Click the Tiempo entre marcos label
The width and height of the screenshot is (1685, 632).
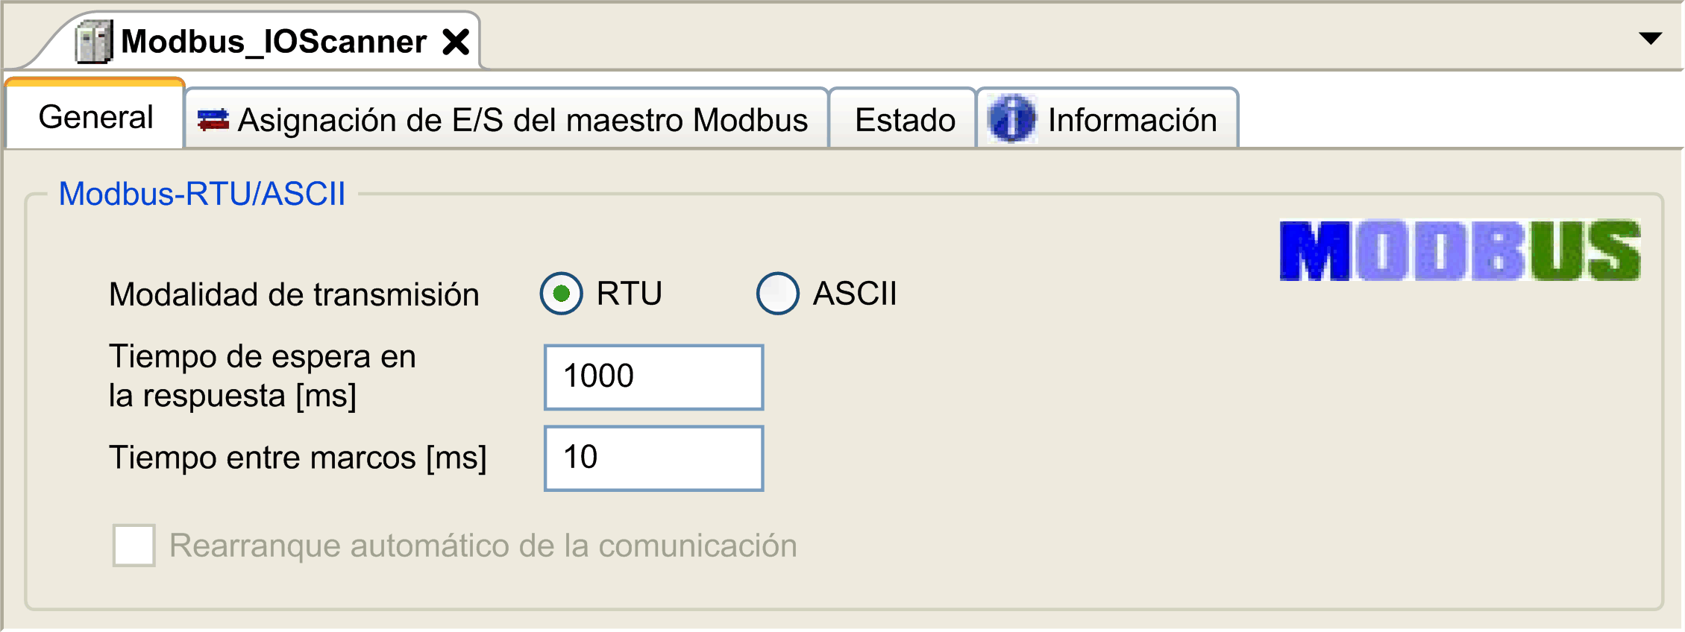click(298, 458)
